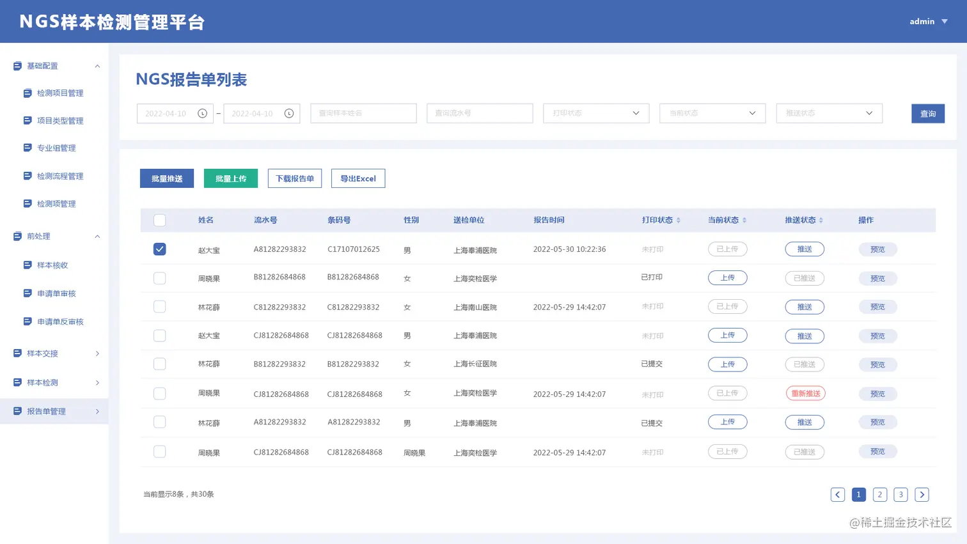Open the 申请单审核 menu item
This screenshot has width=967, height=544.
pyautogui.click(x=56, y=293)
